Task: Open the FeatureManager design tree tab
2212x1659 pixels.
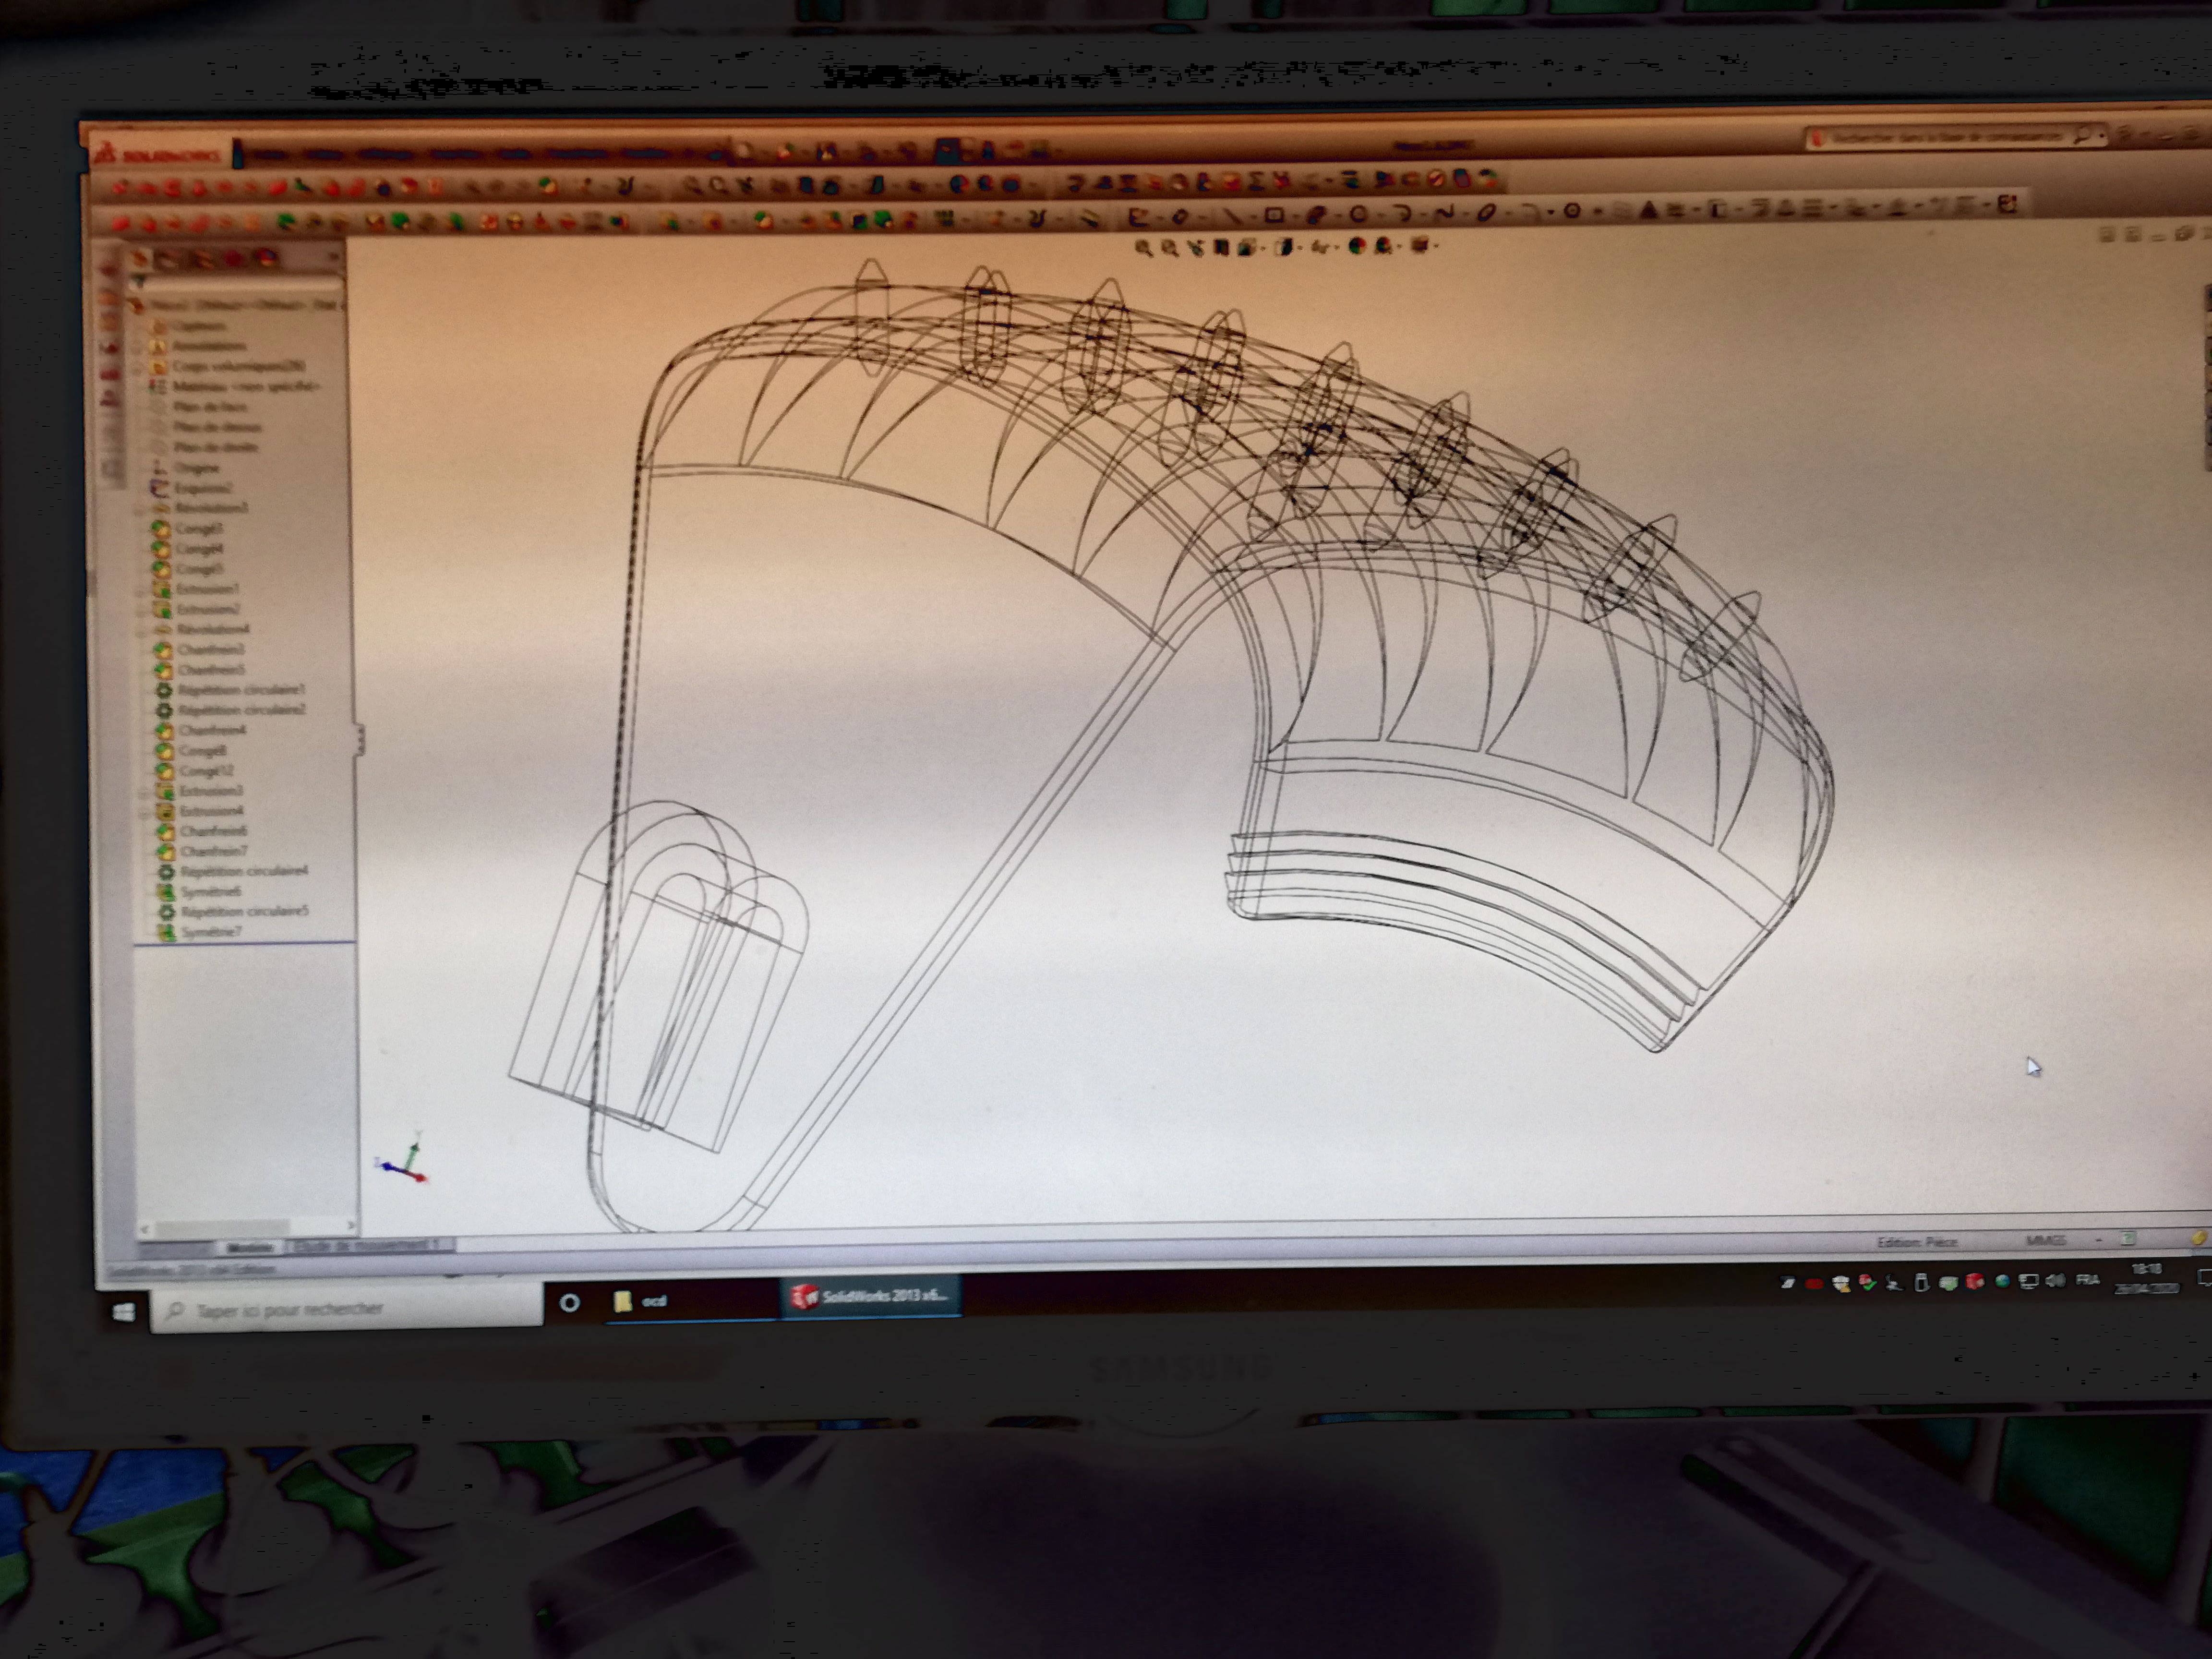Action: click(x=141, y=259)
